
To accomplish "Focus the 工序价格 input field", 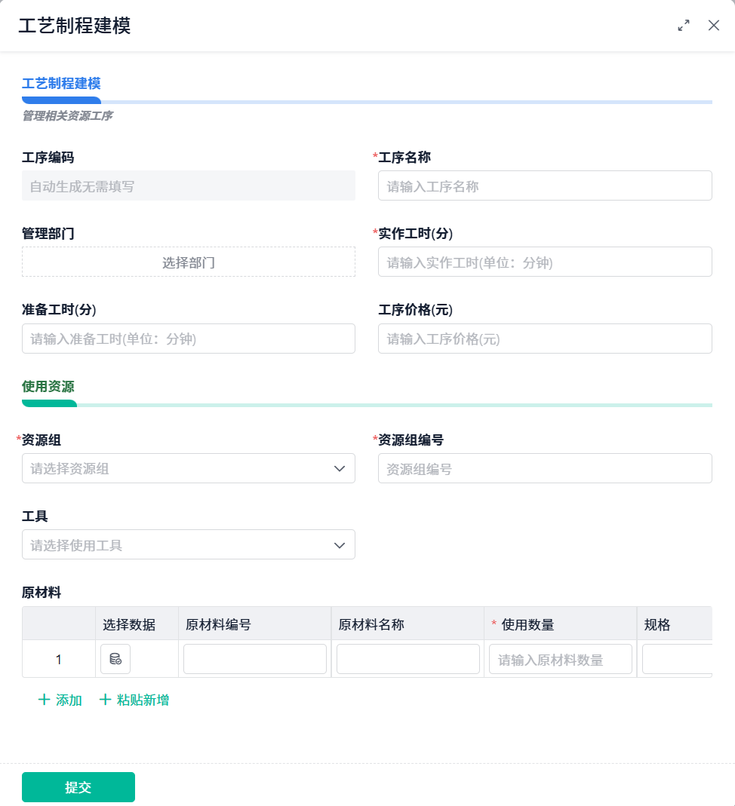I will 545,339.
